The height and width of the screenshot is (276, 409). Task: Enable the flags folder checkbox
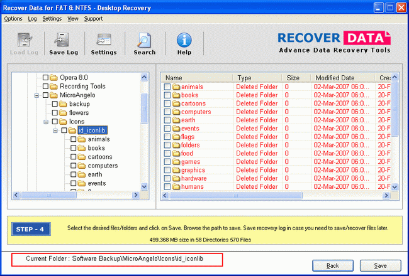coord(167,137)
